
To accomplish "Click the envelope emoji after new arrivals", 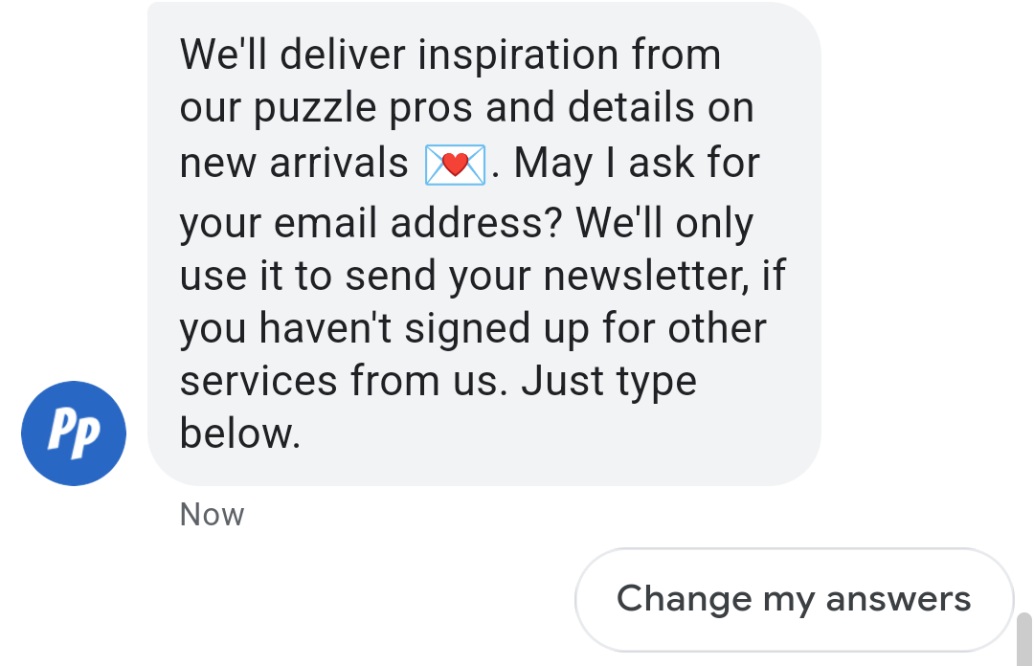I will 455,163.
